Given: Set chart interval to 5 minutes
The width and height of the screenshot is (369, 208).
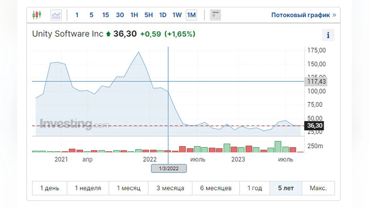Looking at the screenshot, I should [91, 15].
